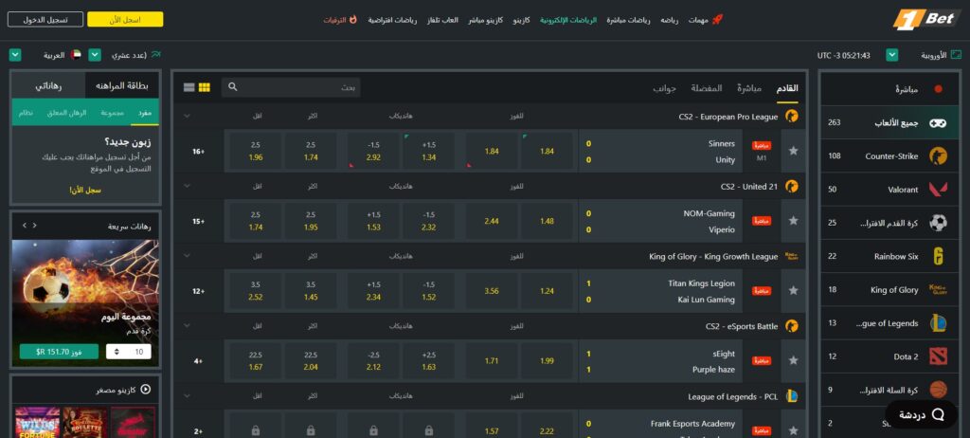This screenshot has width=970, height=438.
Task: Open the الأوروبية view dropdown arrow
Action: click(891, 55)
